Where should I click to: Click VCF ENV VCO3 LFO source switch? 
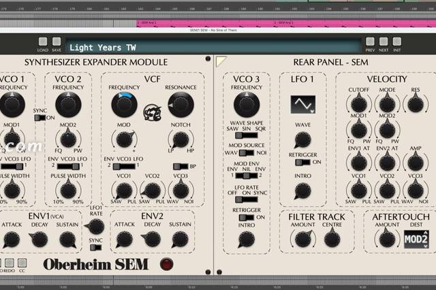pyautogui.click(x=124, y=166)
